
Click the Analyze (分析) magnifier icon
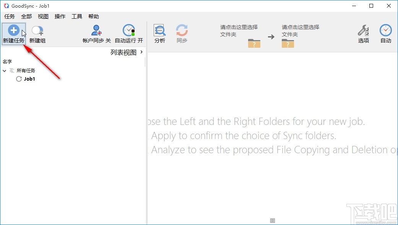[160, 31]
